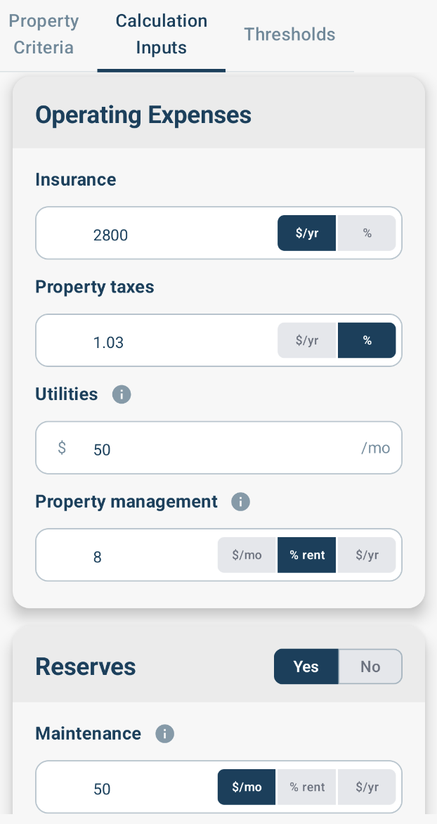Set Insurance unit to percent
The image size is (437, 824).
[x=367, y=233]
